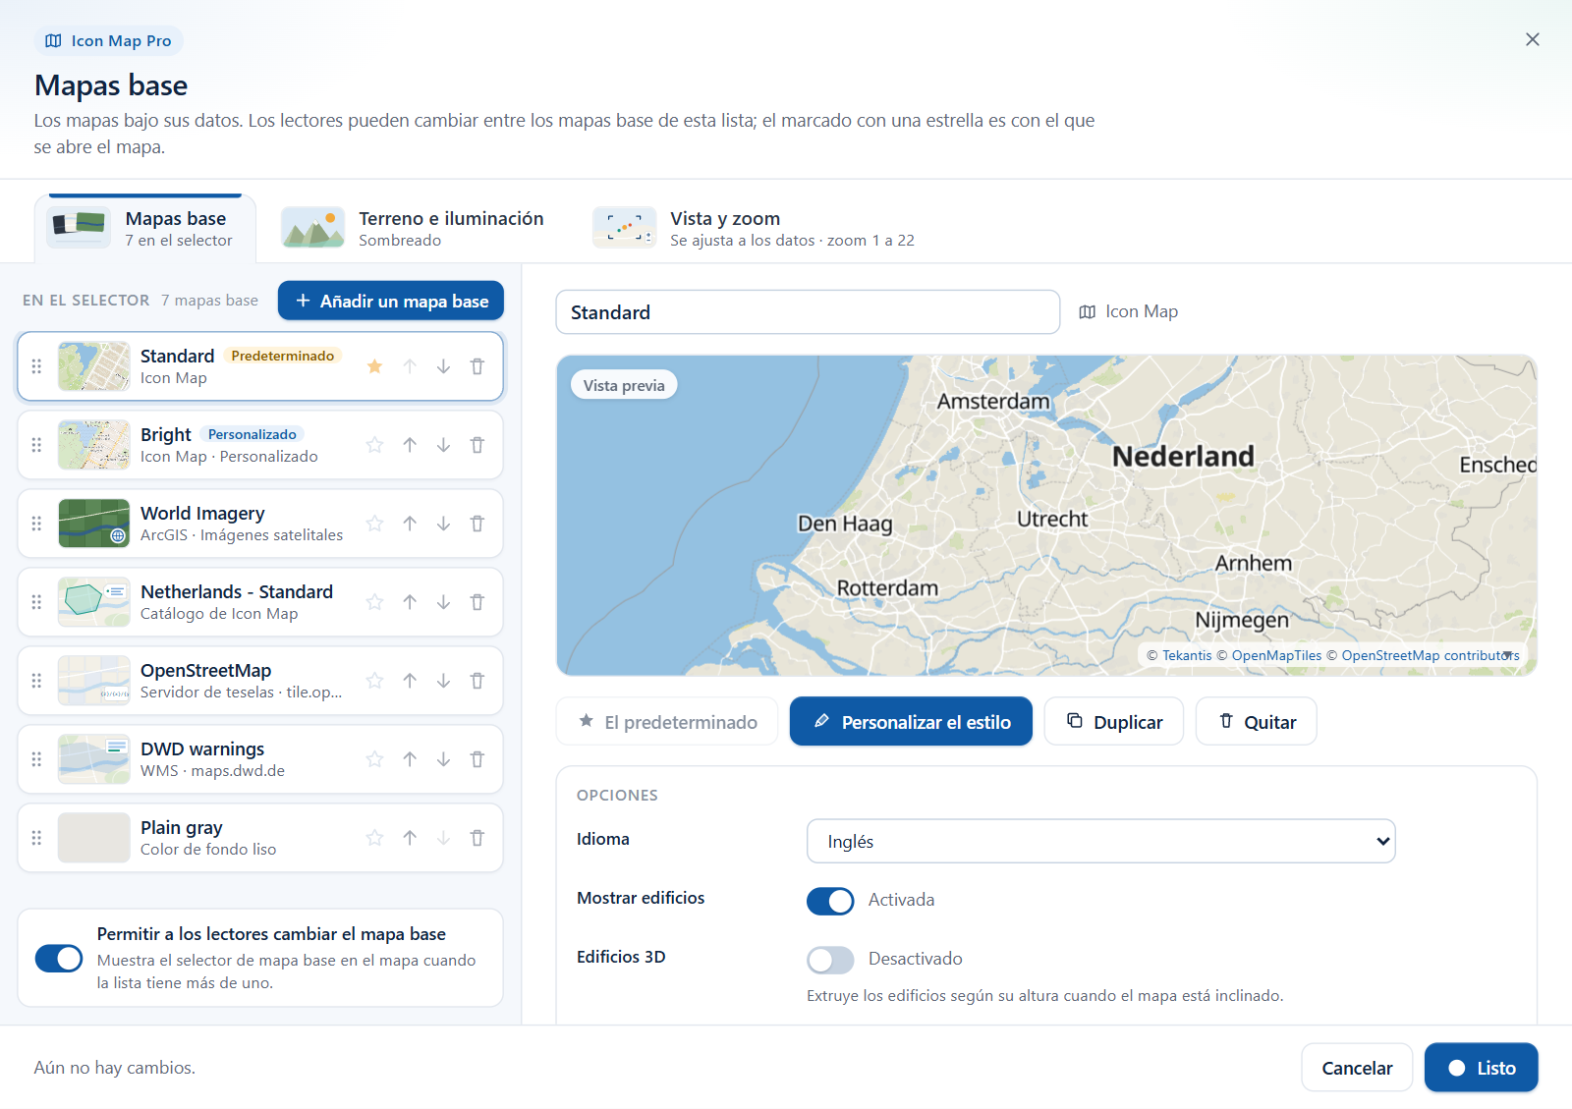This screenshot has width=1572, height=1109.
Task: Select the World Imagery thumbnail
Action: coord(94,524)
